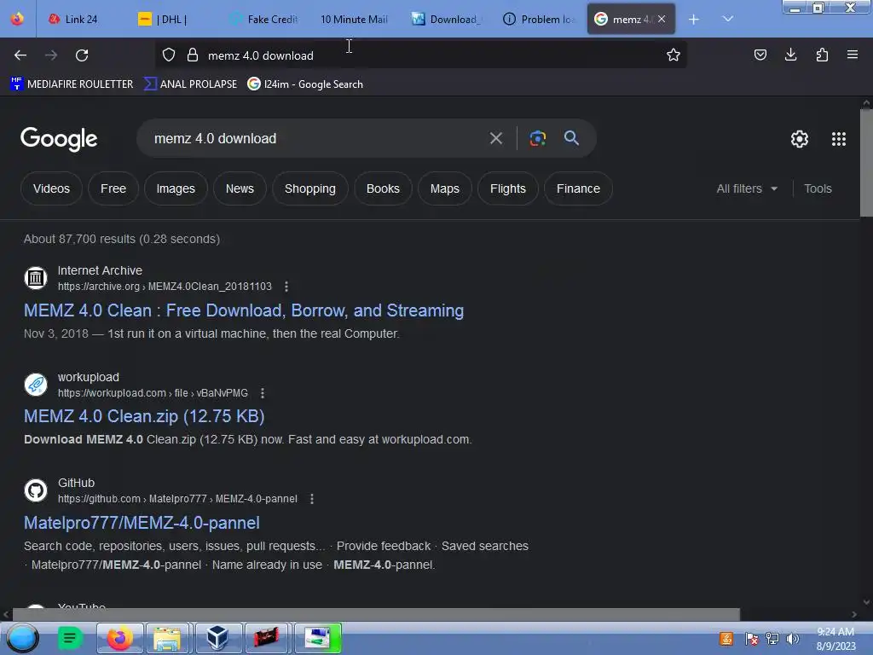This screenshot has width=873, height=655.
Task: Click the forward navigation arrow
Action: (x=51, y=55)
